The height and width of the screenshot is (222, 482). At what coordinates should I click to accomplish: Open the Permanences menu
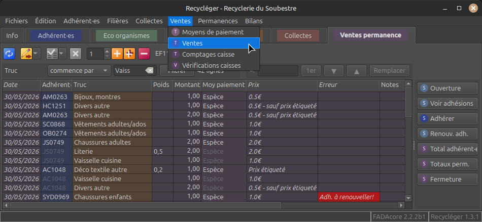218,21
